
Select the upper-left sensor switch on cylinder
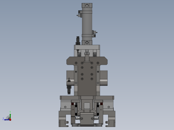tap(79, 14)
